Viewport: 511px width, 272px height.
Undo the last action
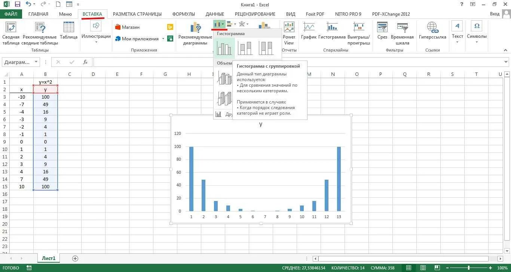[29, 4]
